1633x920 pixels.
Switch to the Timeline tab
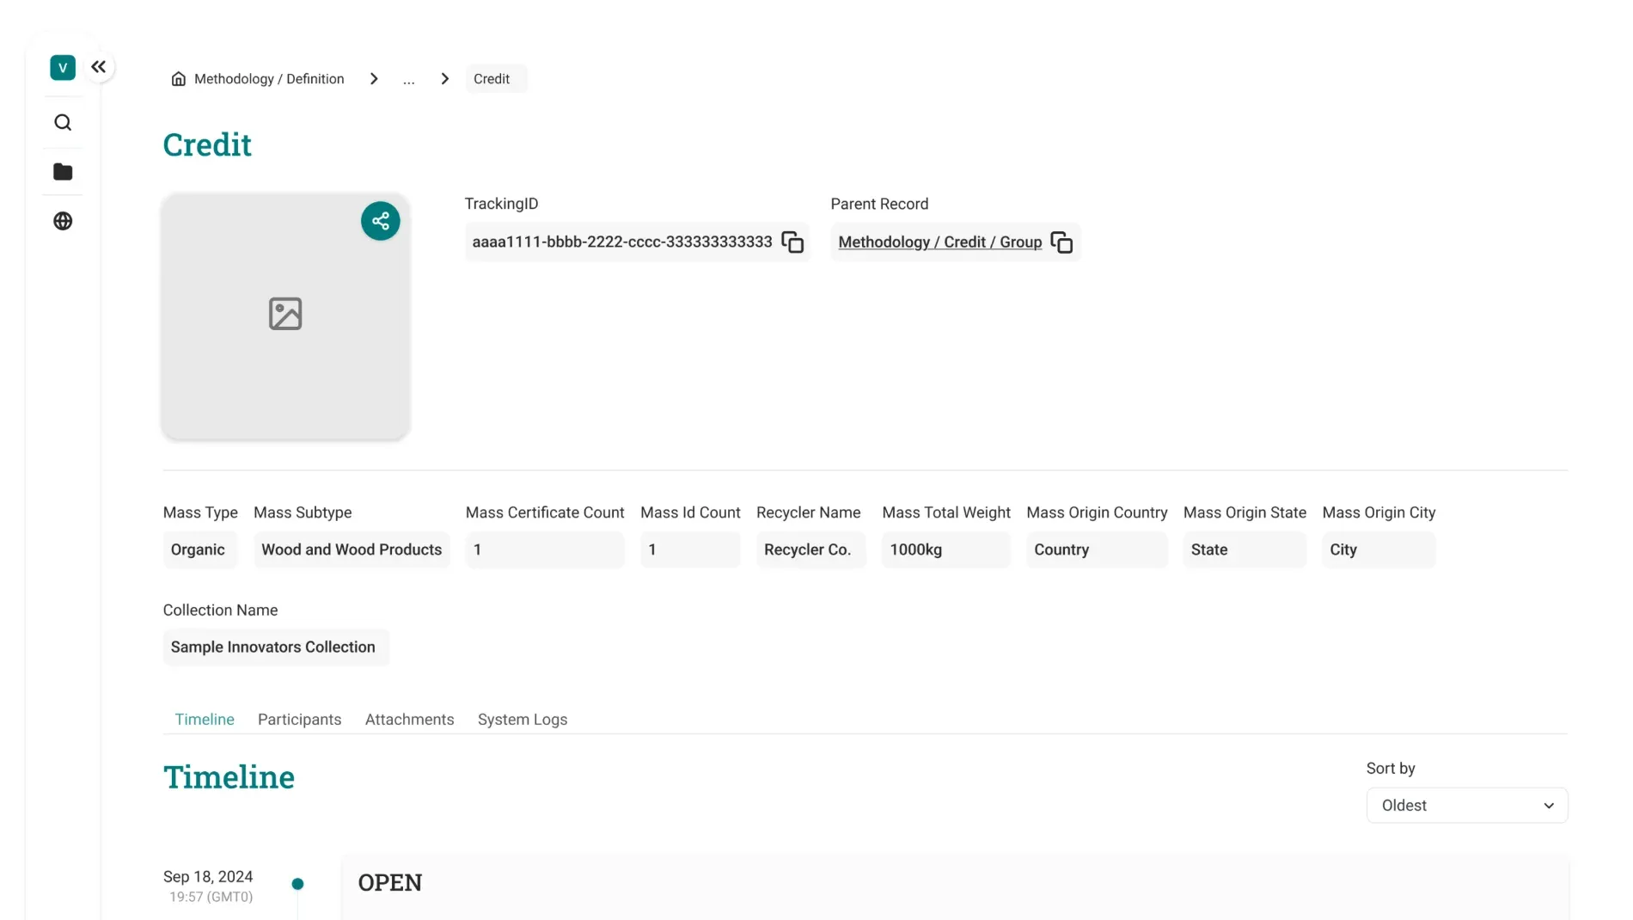(x=205, y=720)
